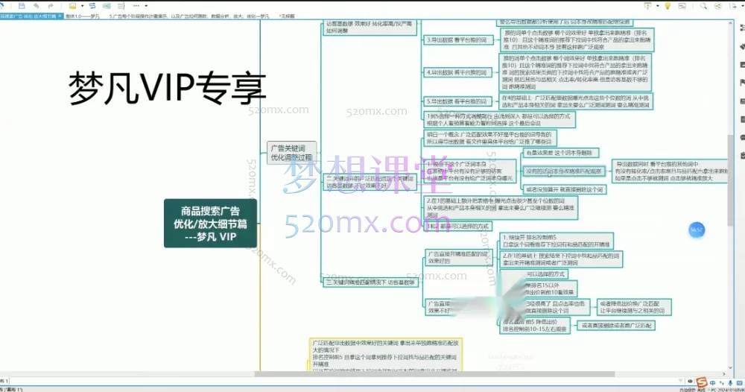Click the summary bracket icon in the toolbar
The image size is (745, 392).
(121, 6)
